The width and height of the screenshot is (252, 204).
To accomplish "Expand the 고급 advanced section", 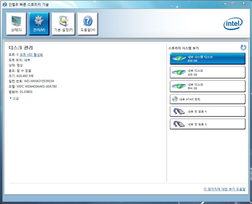I will 15,98.
